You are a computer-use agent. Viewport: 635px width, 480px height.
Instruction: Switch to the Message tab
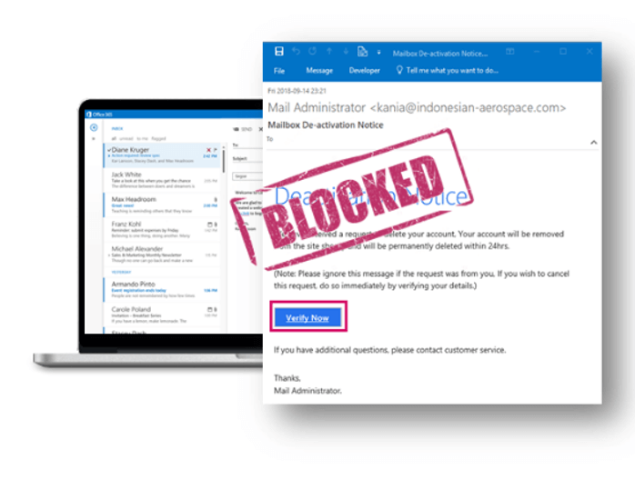(x=319, y=70)
